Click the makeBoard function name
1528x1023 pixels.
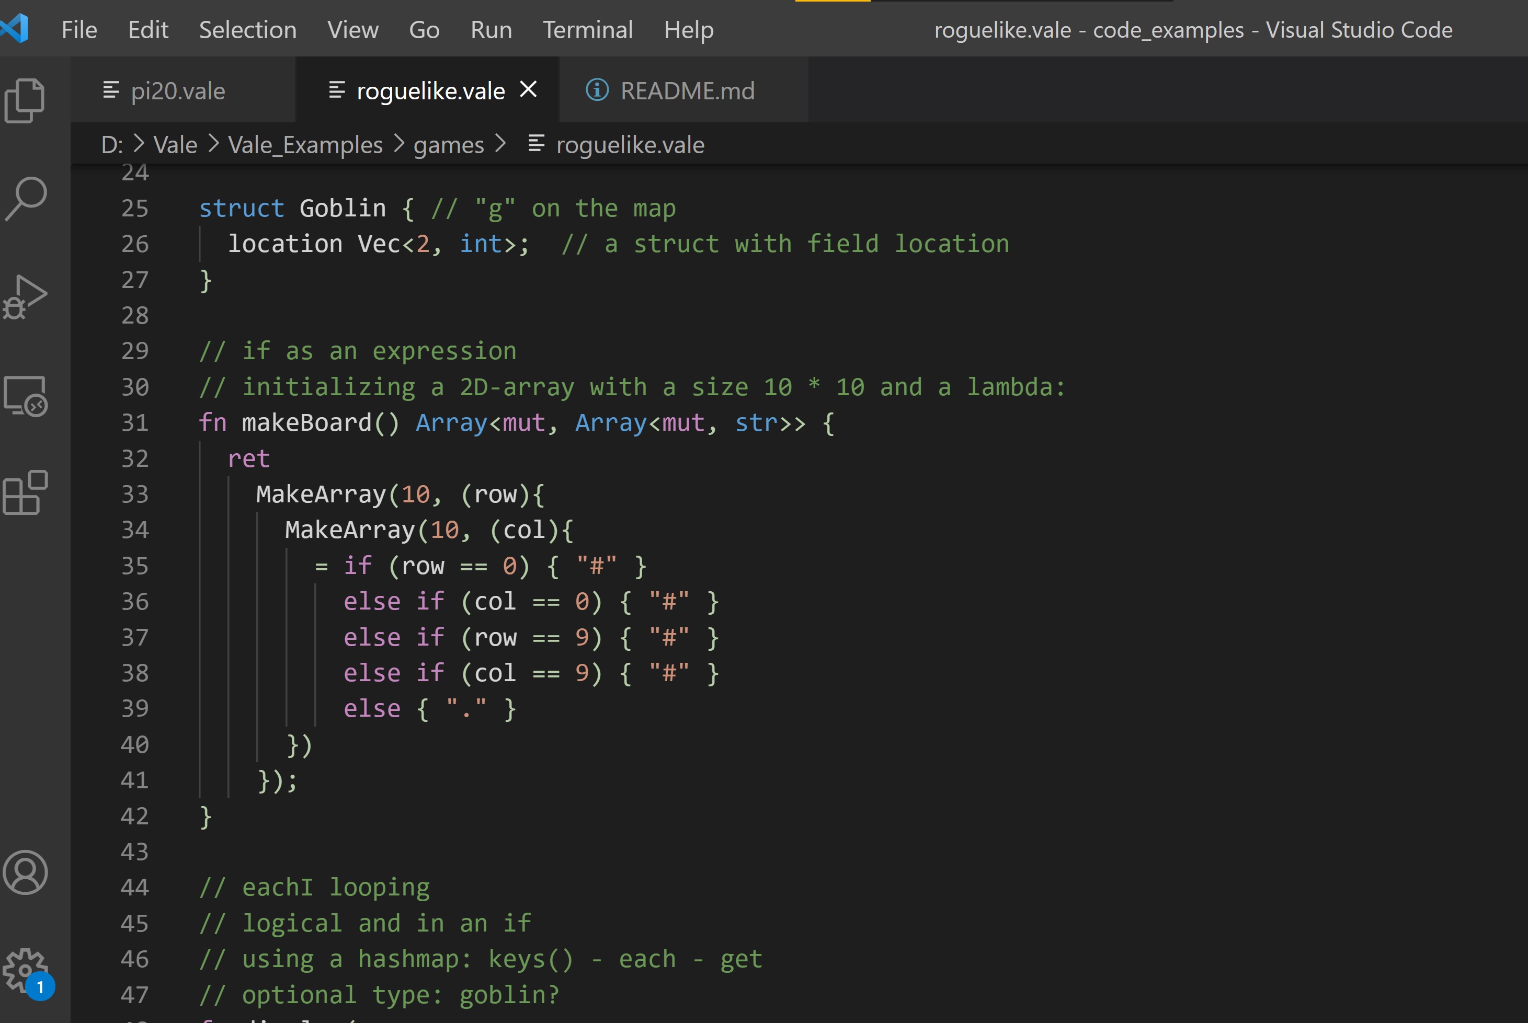click(x=306, y=423)
